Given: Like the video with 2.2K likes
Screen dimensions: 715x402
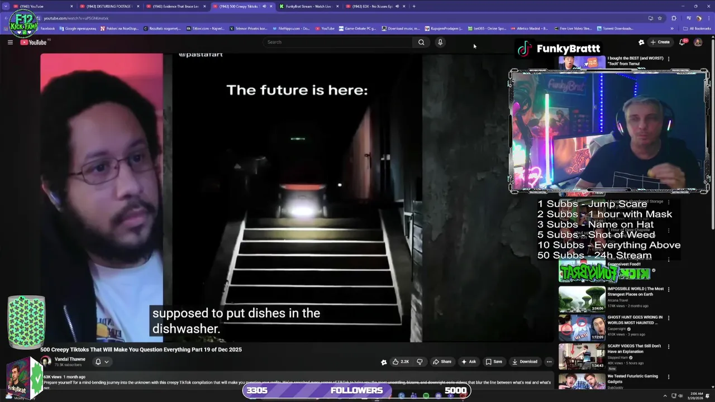Looking at the screenshot, I should [401, 362].
